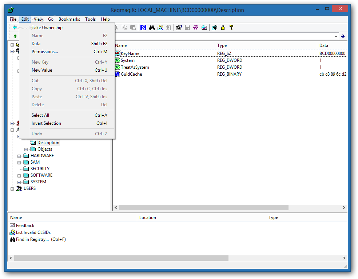Open the address bar dropdown arrow
Screen dimensions: 358x279
click(336, 36)
